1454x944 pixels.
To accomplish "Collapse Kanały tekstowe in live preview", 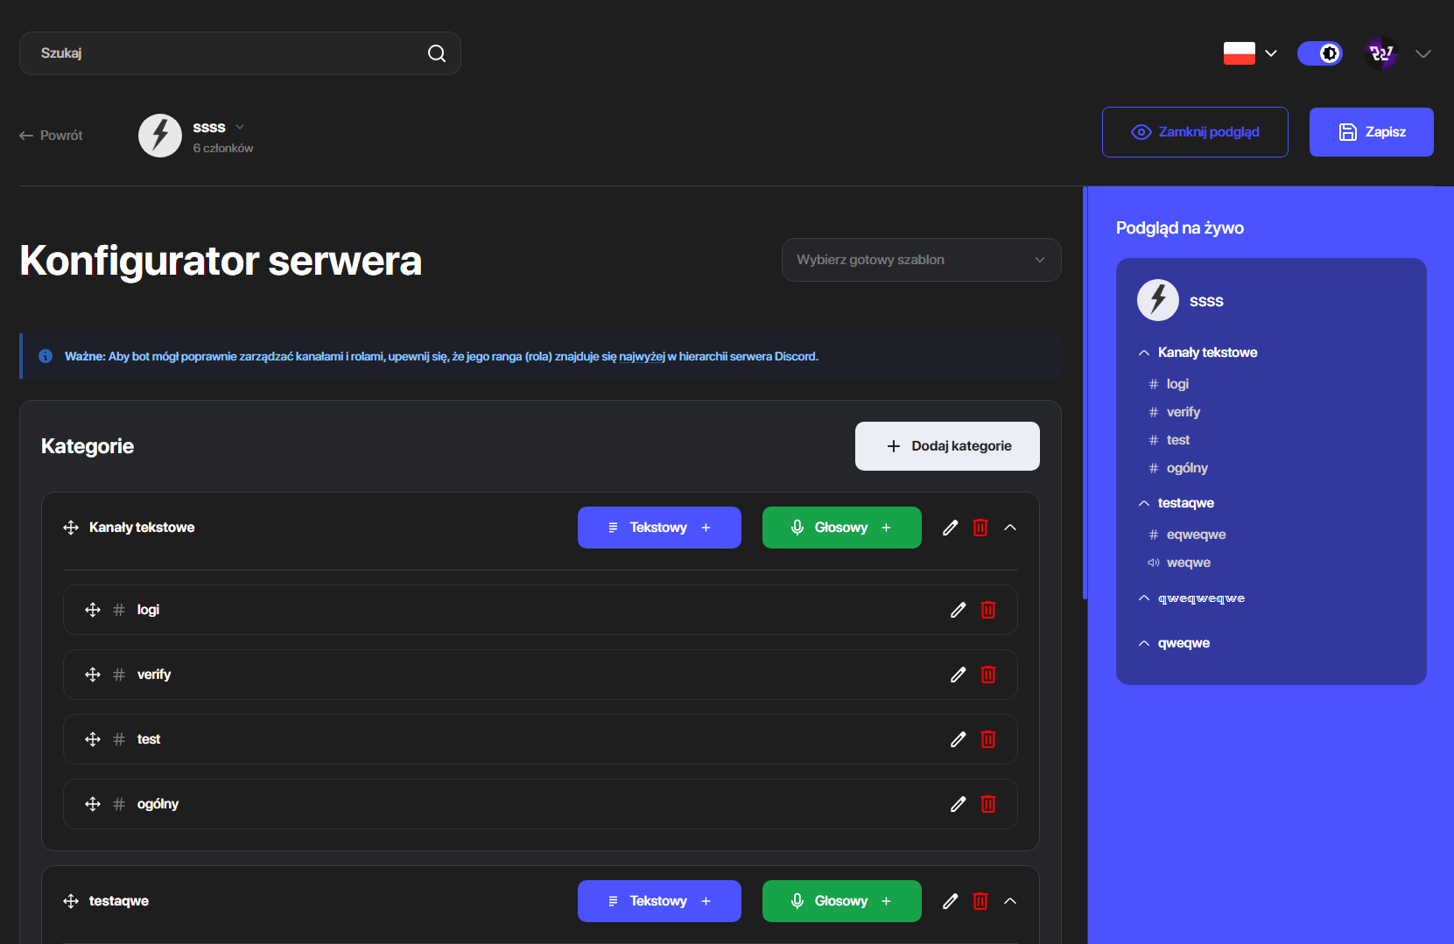I will [1144, 353].
